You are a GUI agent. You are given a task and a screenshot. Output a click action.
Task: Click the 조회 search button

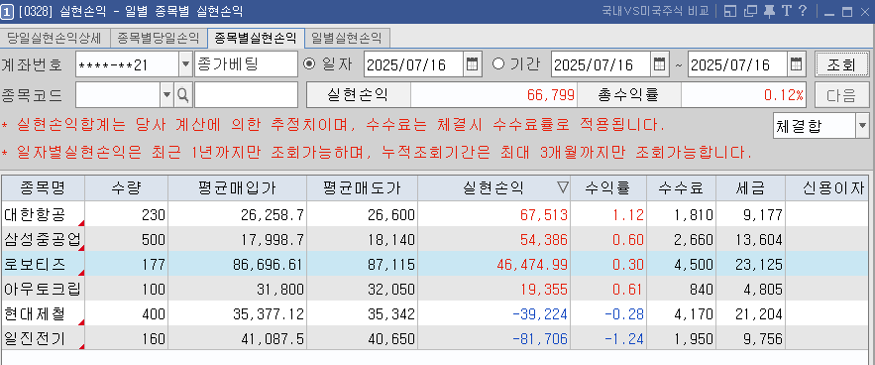841,64
